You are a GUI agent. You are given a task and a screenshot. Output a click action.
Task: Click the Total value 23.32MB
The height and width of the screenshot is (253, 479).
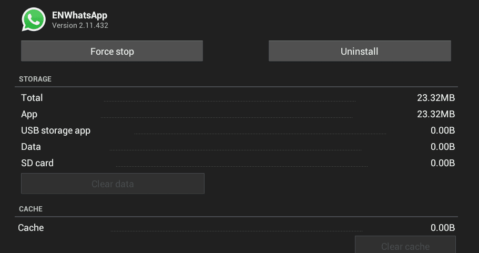pyautogui.click(x=435, y=98)
